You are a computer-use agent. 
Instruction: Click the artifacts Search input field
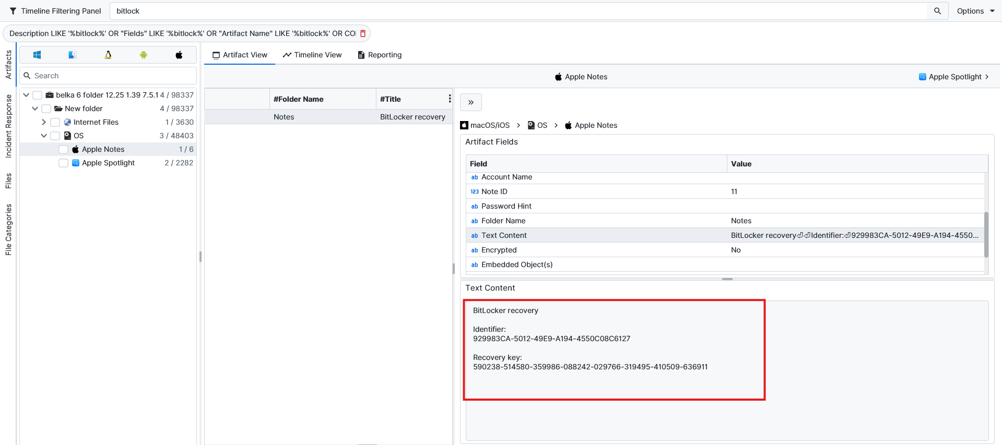[112, 76]
